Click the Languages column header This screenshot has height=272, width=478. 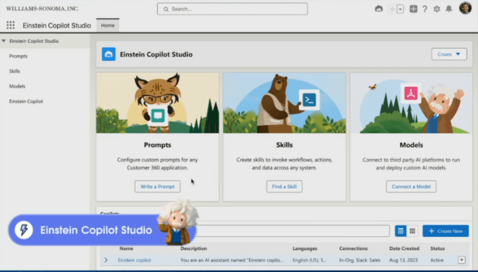[305, 249]
